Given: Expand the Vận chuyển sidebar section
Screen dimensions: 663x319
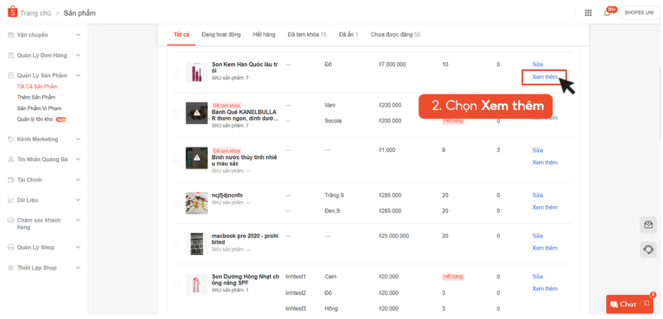Looking at the screenshot, I should 78,35.
